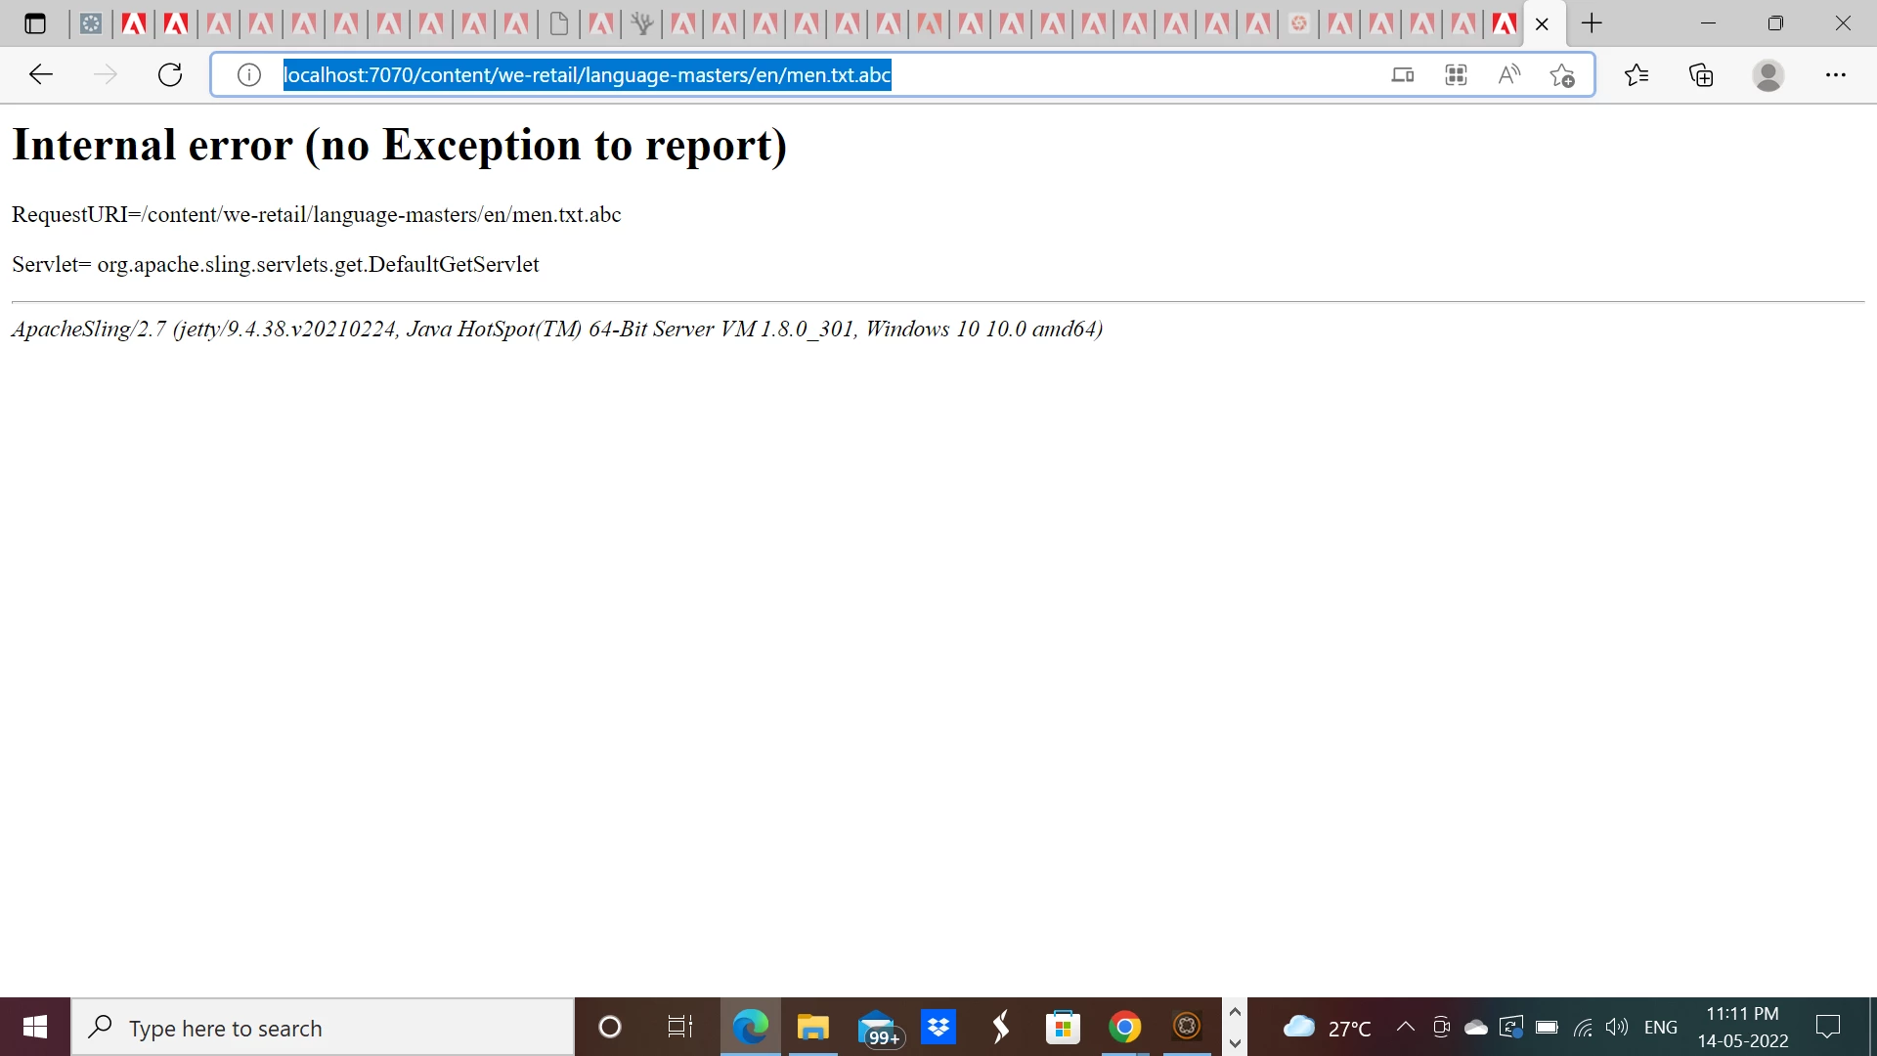Go back to the previous page
Image resolution: width=1877 pixels, height=1056 pixels.
click(x=41, y=74)
